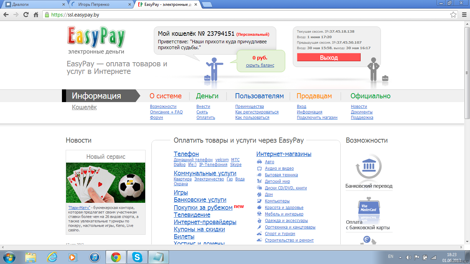Open Skype from the taskbar

pyautogui.click(x=137, y=257)
